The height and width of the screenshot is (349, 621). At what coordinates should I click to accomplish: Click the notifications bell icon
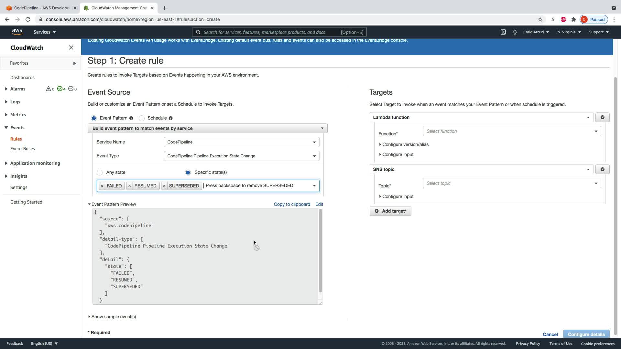515,32
